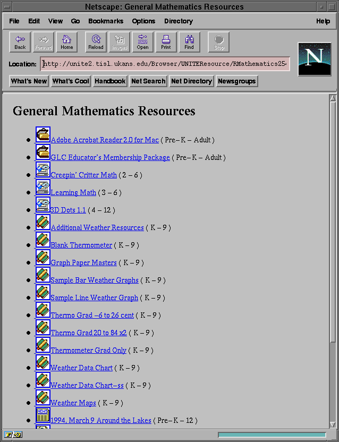The width and height of the screenshot is (339, 442).
Task: Click software icon beside Creepin' Critter Math
Action: coord(43,169)
